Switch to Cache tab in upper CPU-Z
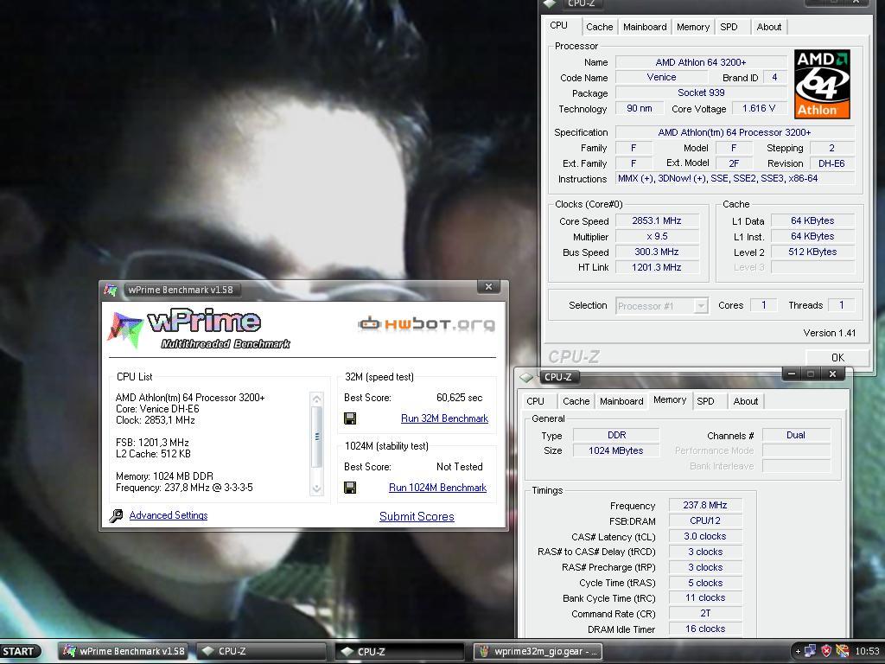The height and width of the screenshot is (664, 885). pyautogui.click(x=600, y=27)
